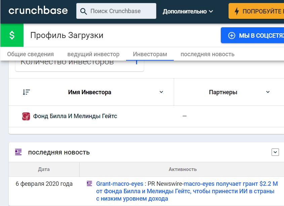Click the search magnifier icon
284x206 pixels.
83,11
